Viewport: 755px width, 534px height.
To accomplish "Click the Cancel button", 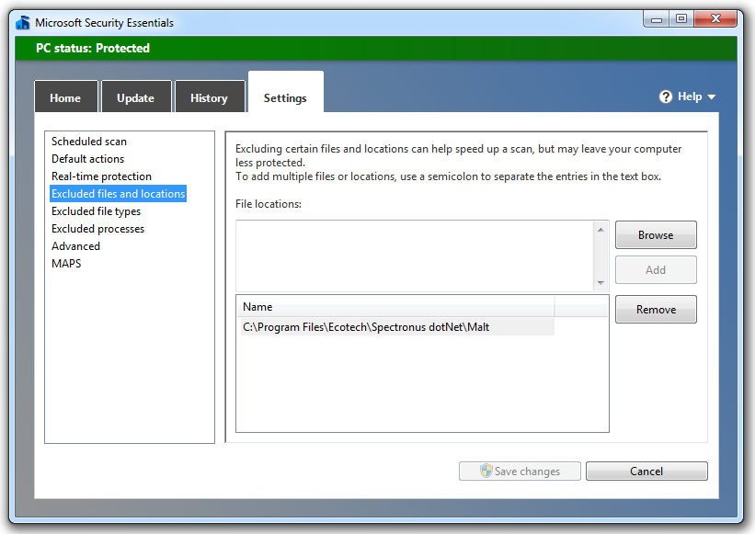I will point(646,471).
